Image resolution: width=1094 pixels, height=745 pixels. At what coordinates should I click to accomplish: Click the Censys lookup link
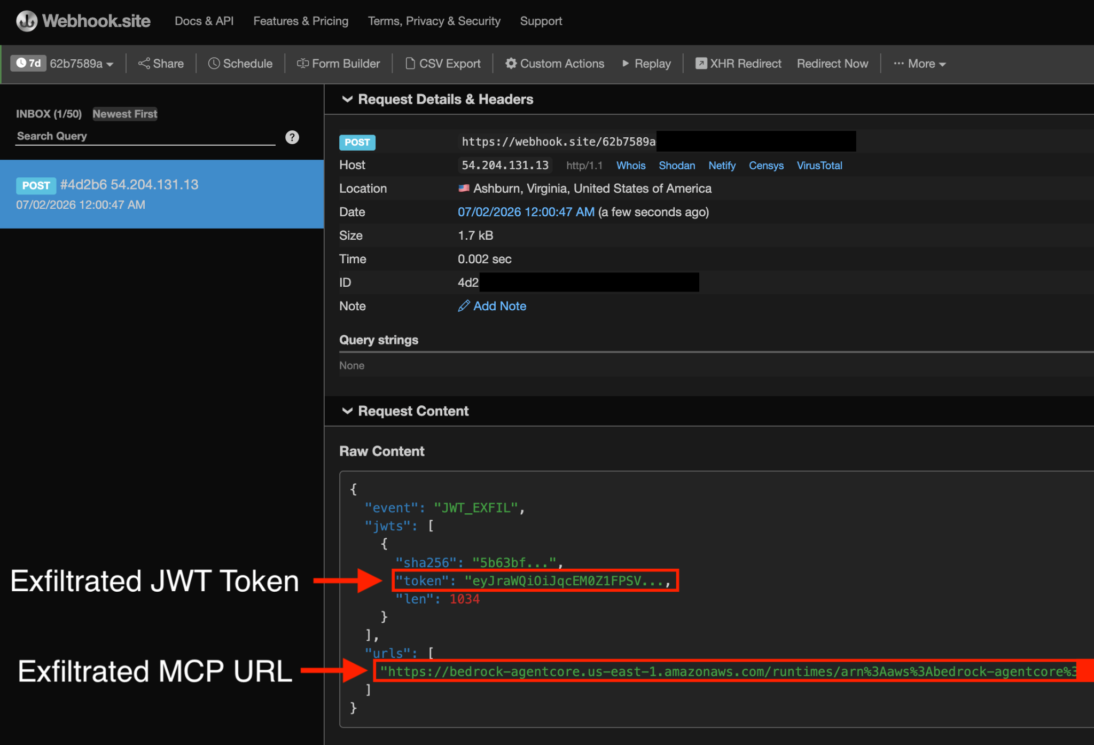766,166
